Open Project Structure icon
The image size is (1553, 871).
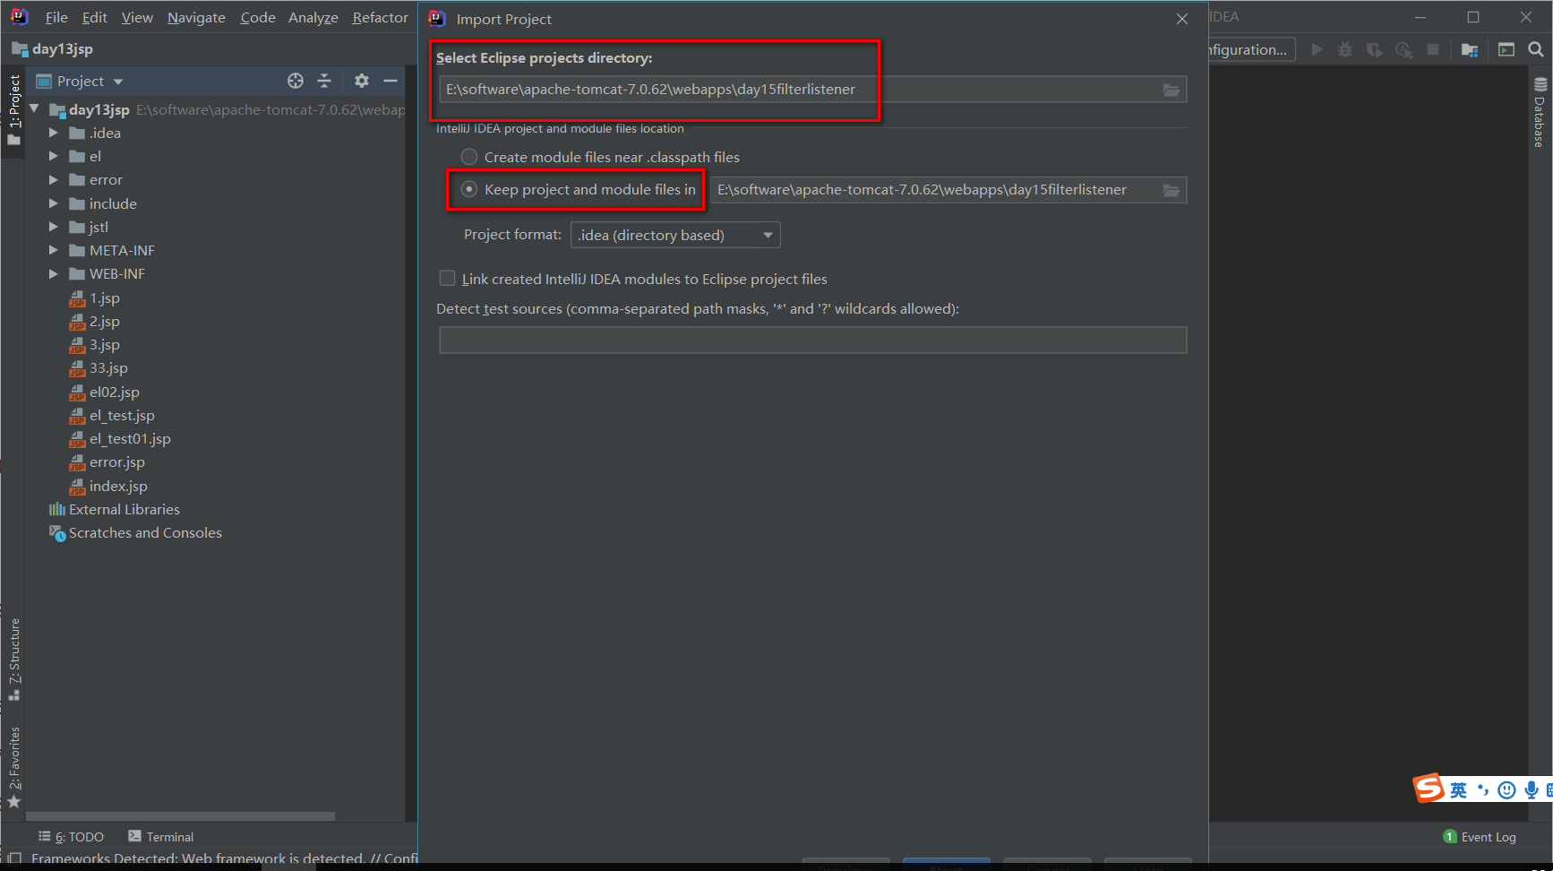coord(1470,50)
